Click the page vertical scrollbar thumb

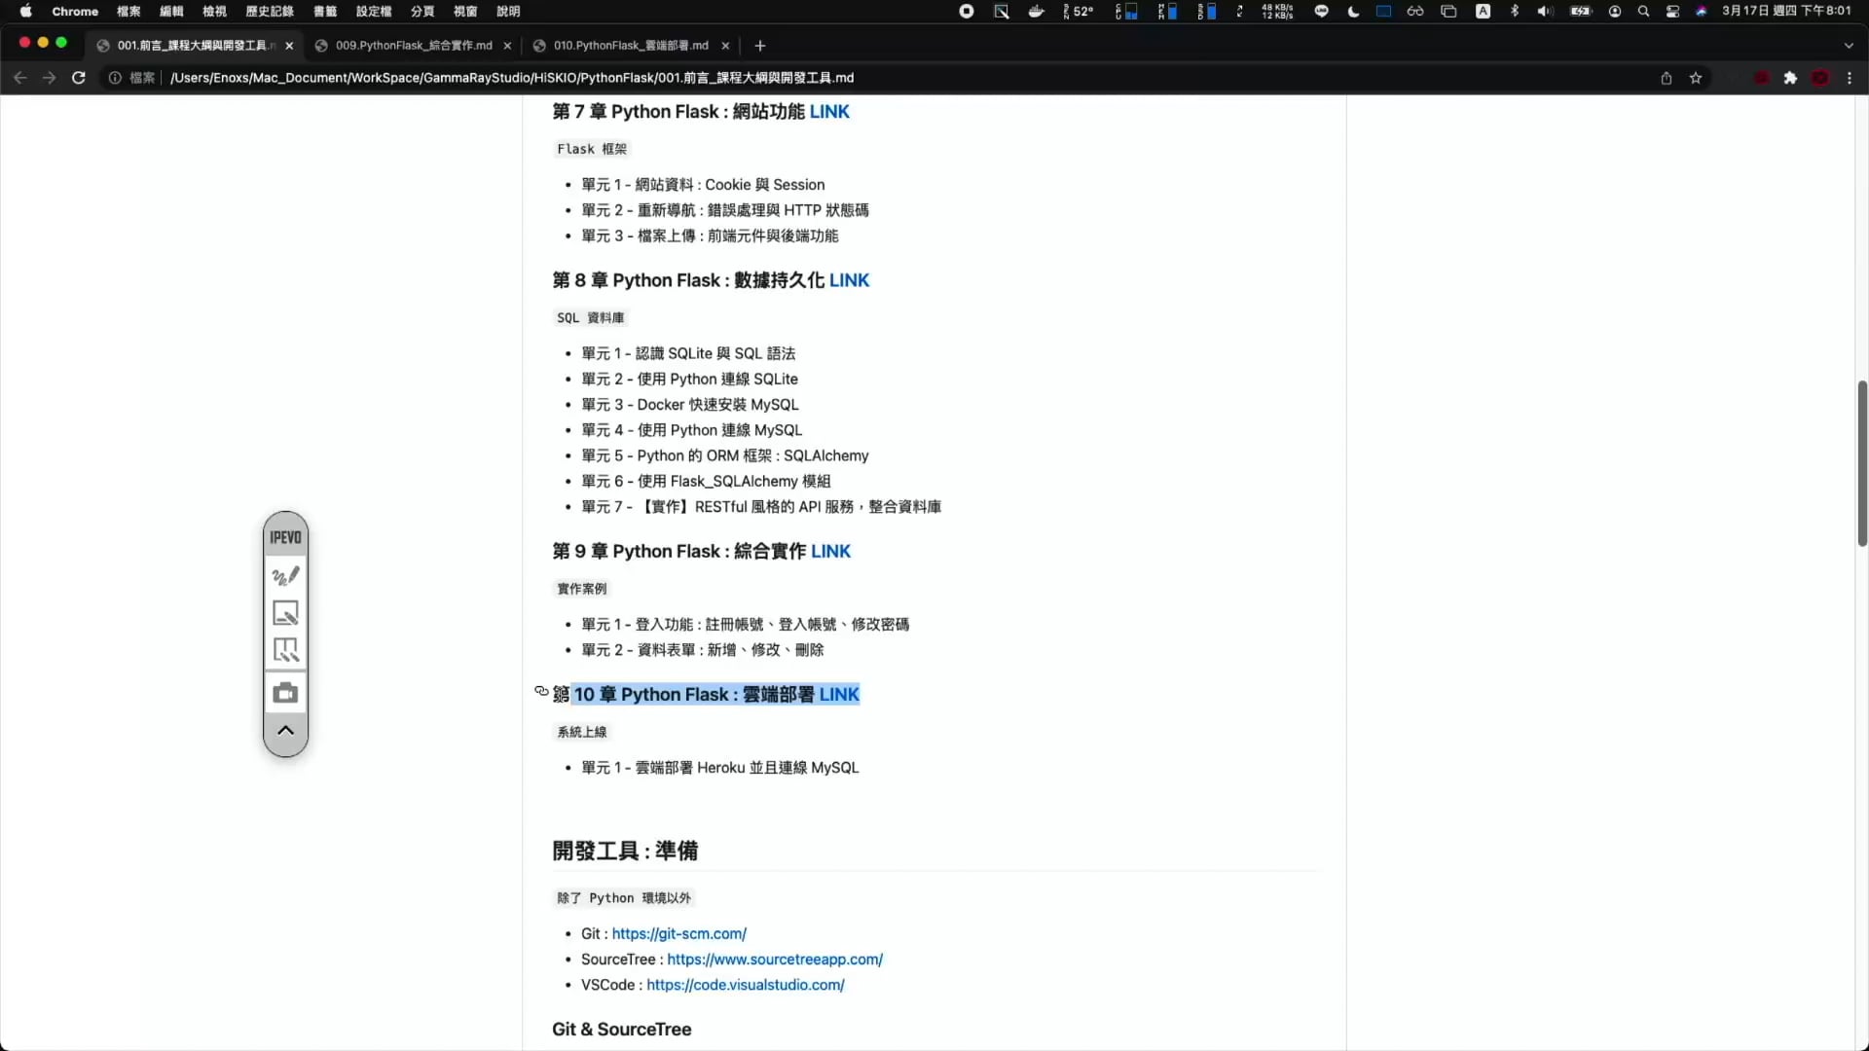click(x=1861, y=463)
